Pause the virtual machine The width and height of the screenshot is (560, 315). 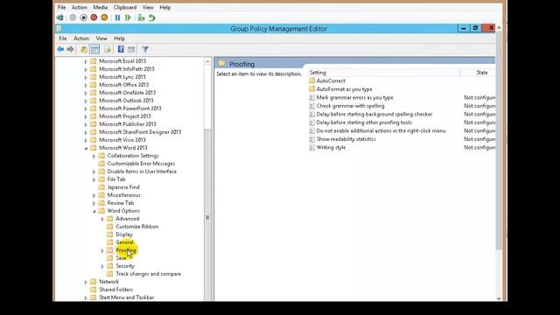[117, 17]
